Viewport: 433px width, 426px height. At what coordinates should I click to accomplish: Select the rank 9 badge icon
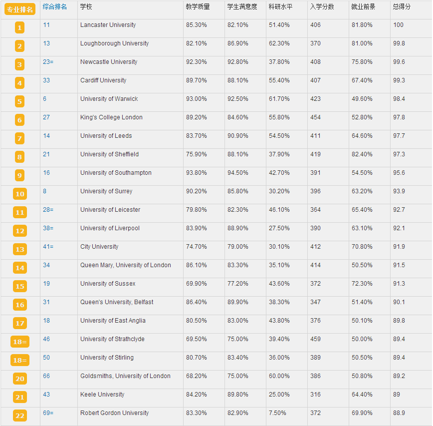point(19,176)
